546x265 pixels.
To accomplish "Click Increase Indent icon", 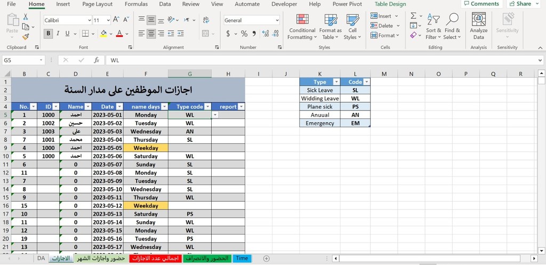I will (180, 34).
